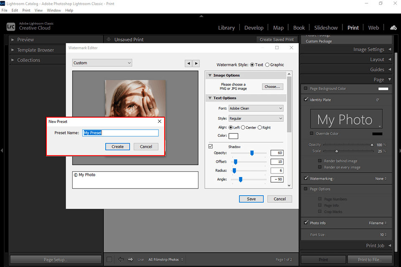Click the text Color swatch
Viewport: 401px width, 267px height.
pos(233,136)
